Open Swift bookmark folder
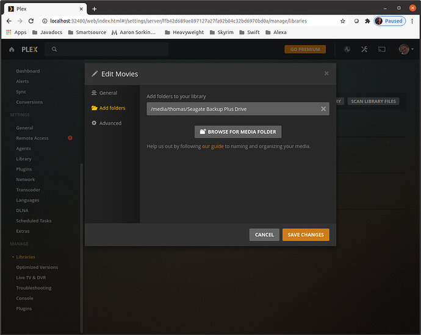The height and width of the screenshot is (335, 421). click(x=250, y=32)
